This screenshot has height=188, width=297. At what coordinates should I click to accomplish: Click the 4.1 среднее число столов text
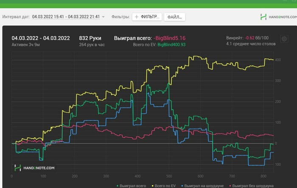(x=251, y=44)
